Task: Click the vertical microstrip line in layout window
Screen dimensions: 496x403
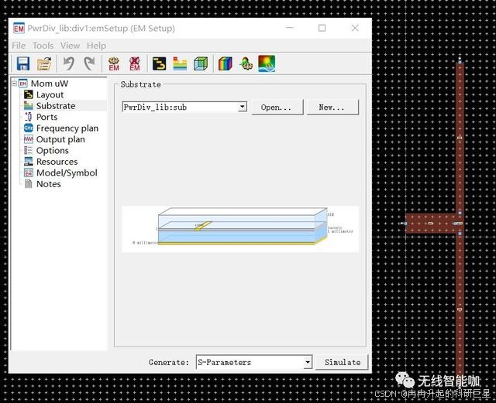Action: pos(460,218)
